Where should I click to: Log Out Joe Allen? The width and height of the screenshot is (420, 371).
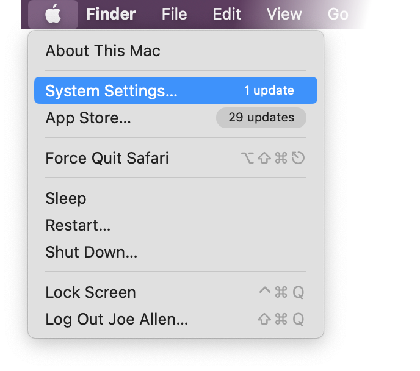(x=117, y=319)
